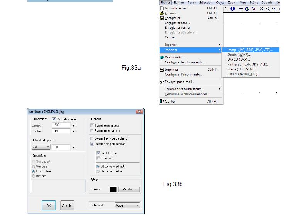
Task: Click the Largeur input field
Action: [x=61, y=125]
